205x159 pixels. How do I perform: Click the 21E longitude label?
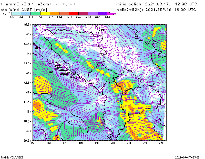point(129,143)
